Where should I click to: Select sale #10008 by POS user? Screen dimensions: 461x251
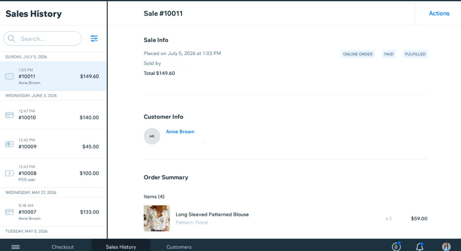point(53,173)
